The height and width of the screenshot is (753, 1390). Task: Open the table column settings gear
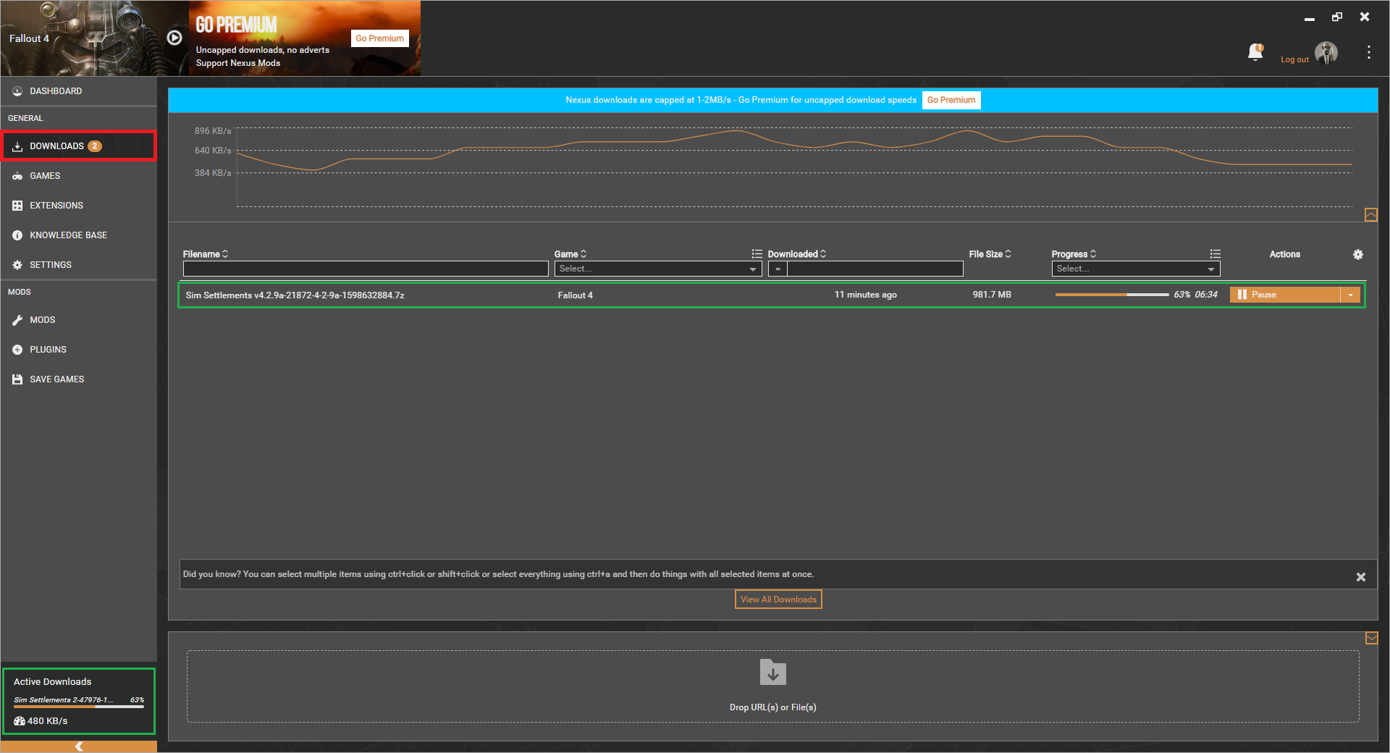tap(1358, 254)
